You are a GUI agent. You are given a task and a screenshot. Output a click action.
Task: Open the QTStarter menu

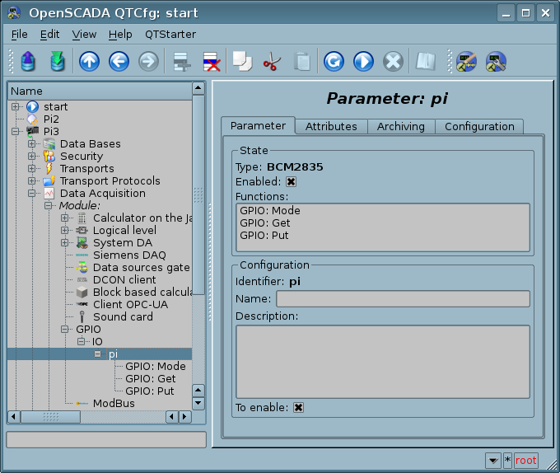[170, 34]
